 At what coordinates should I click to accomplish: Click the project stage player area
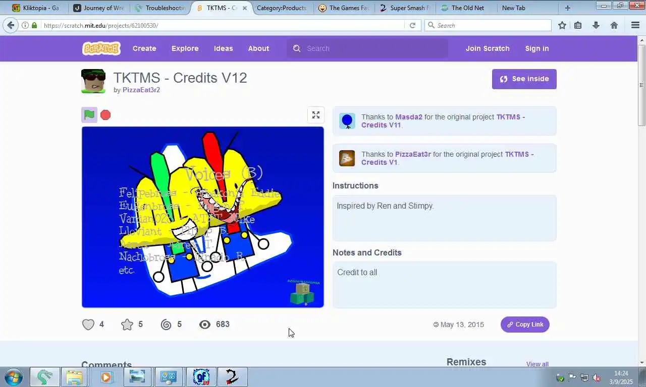tap(203, 217)
